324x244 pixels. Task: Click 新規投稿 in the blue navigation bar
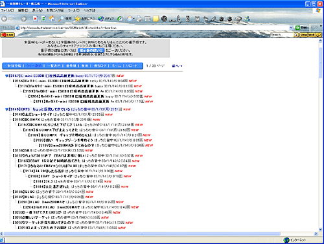[x=14, y=66]
